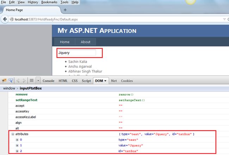Click the Home navigation link

coord(64,42)
